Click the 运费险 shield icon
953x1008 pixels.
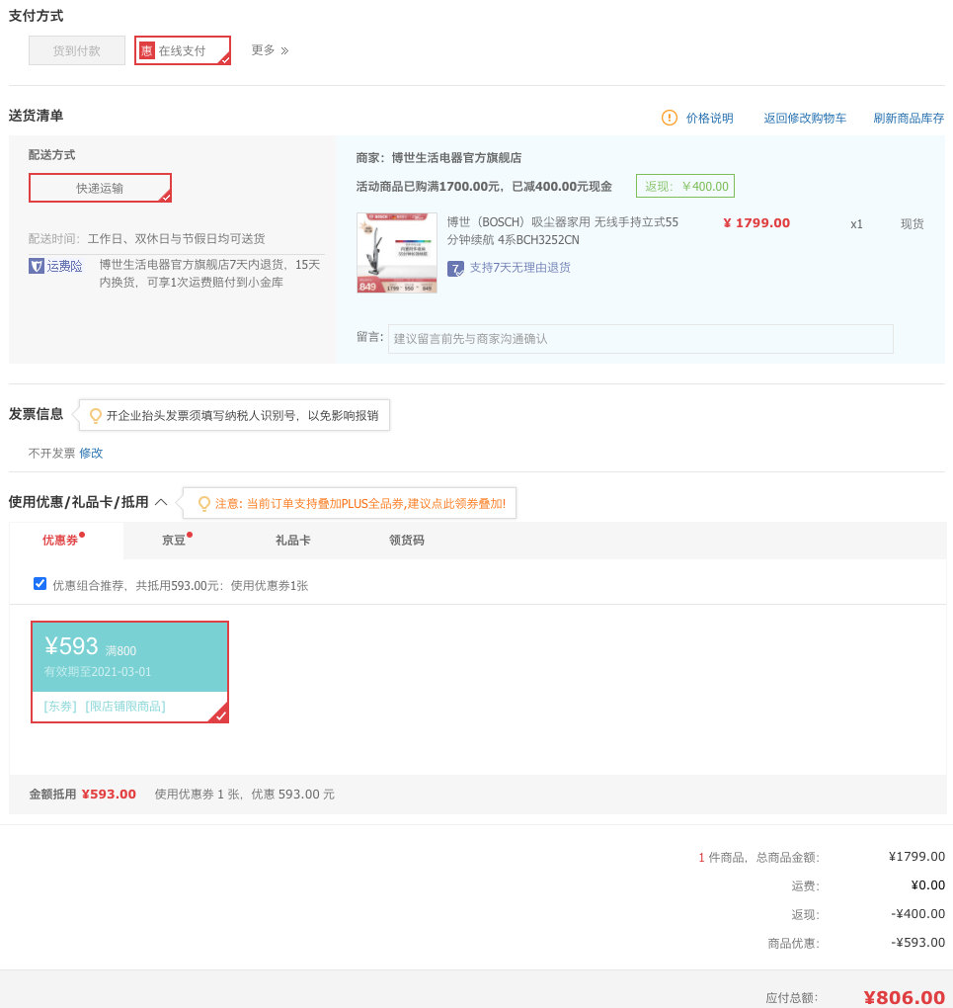(x=36, y=266)
